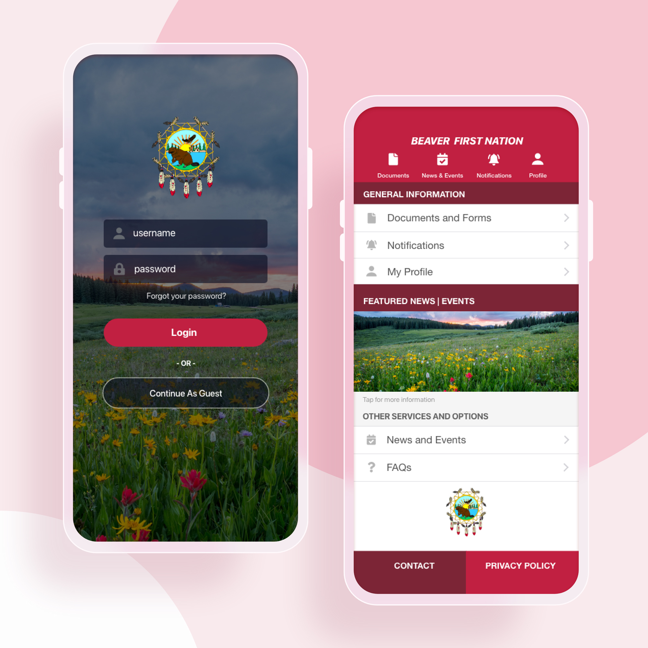Toggle the Forgot your password link

[186, 295]
